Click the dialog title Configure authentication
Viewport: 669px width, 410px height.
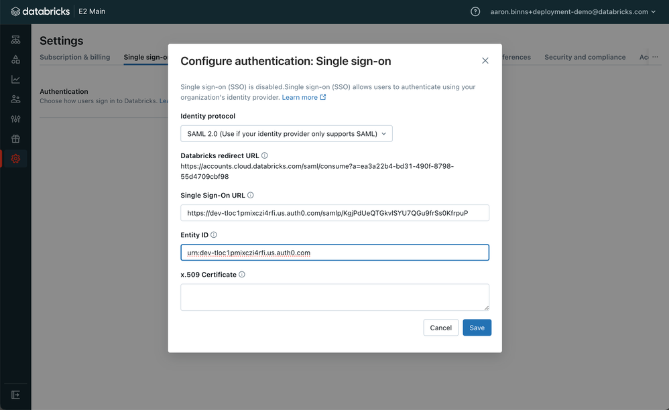tap(286, 62)
